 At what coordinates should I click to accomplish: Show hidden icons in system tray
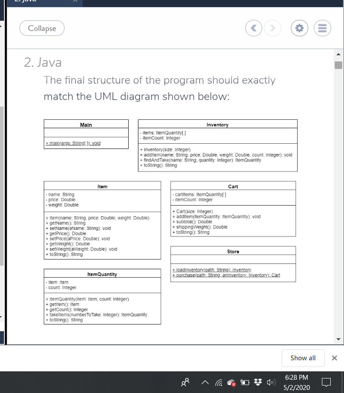pos(205,382)
